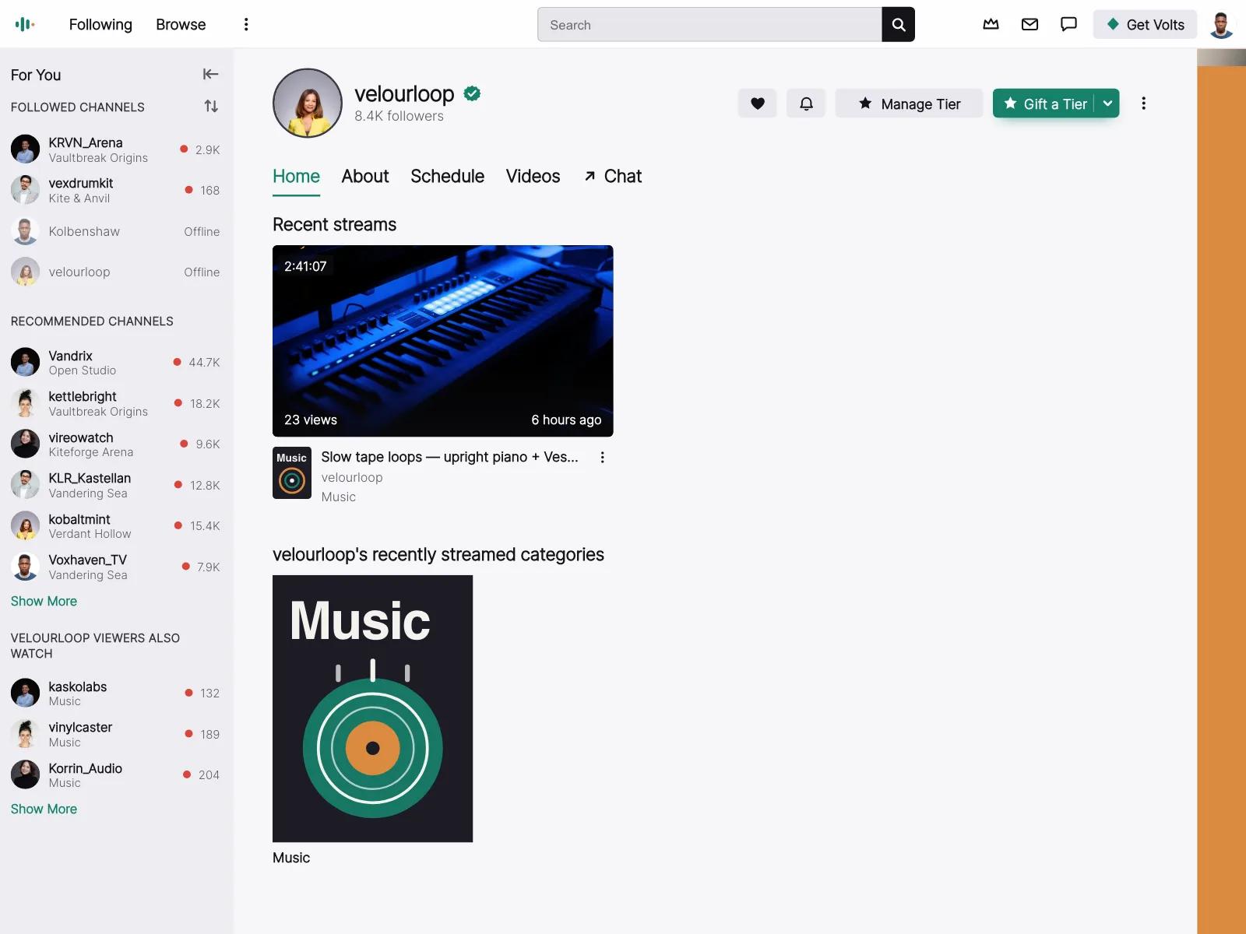
Task: Click the 8.4K followers text
Action: pyautogui.click(x=399, y=116)
